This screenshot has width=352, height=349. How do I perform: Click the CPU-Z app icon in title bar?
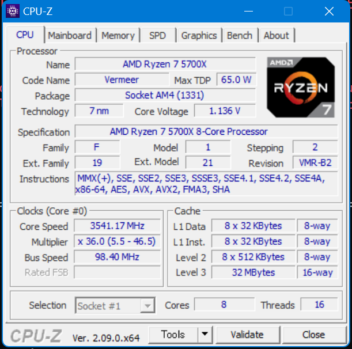(x=13, y=11)
